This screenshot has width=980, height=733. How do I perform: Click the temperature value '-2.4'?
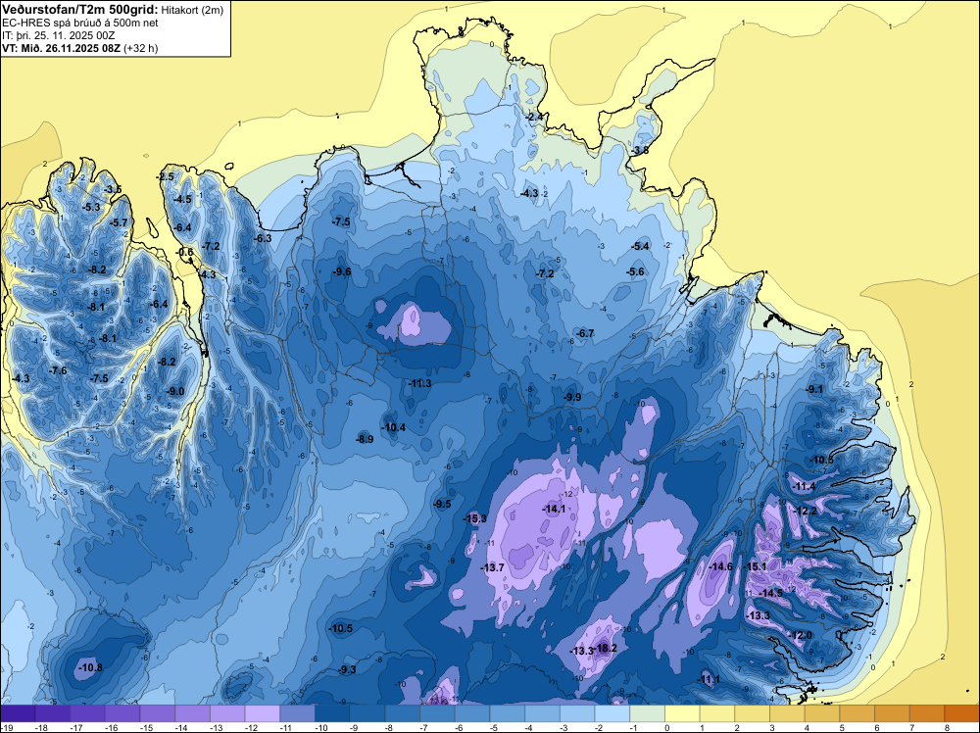pyautogui.click(x=534, y=117)
